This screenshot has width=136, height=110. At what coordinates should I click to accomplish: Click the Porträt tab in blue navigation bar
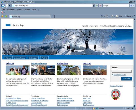point(44,58)
